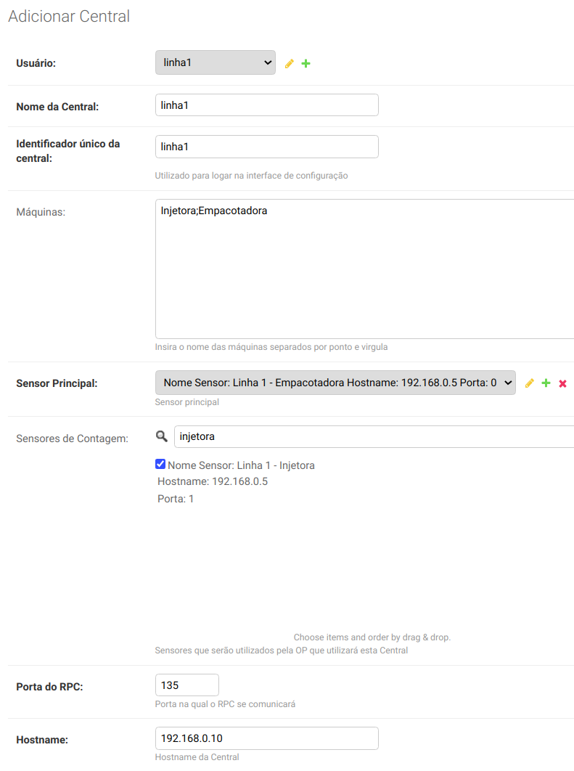Add a new Sensor Principal with green plus
The width and height of the screenshot is (574, 771).
pyautogui.click(x=546, y=383)
